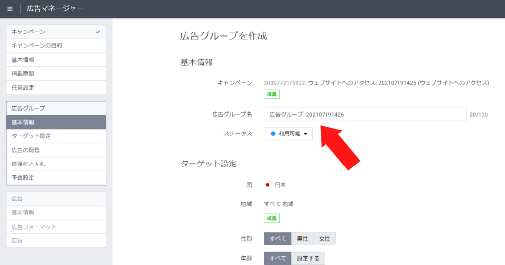Open the hamburger menu icon
The image size is (505, 265).
click(x=10, y=9)
